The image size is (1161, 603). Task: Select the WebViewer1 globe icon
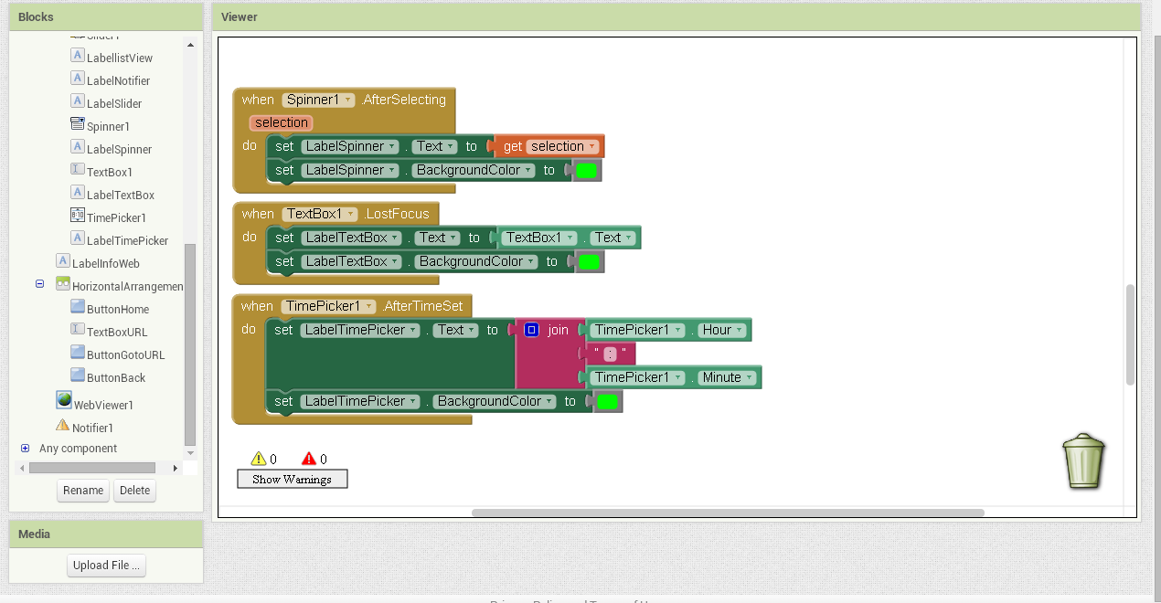tap(64, 399)
